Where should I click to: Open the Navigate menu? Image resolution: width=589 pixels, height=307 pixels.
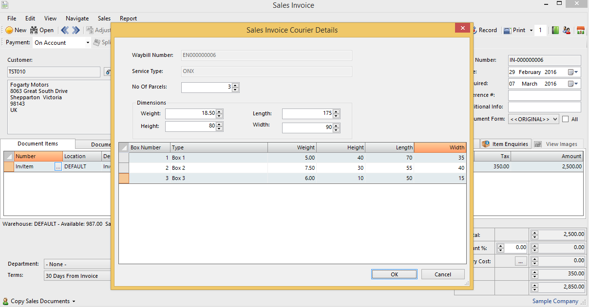click(77, 18)
